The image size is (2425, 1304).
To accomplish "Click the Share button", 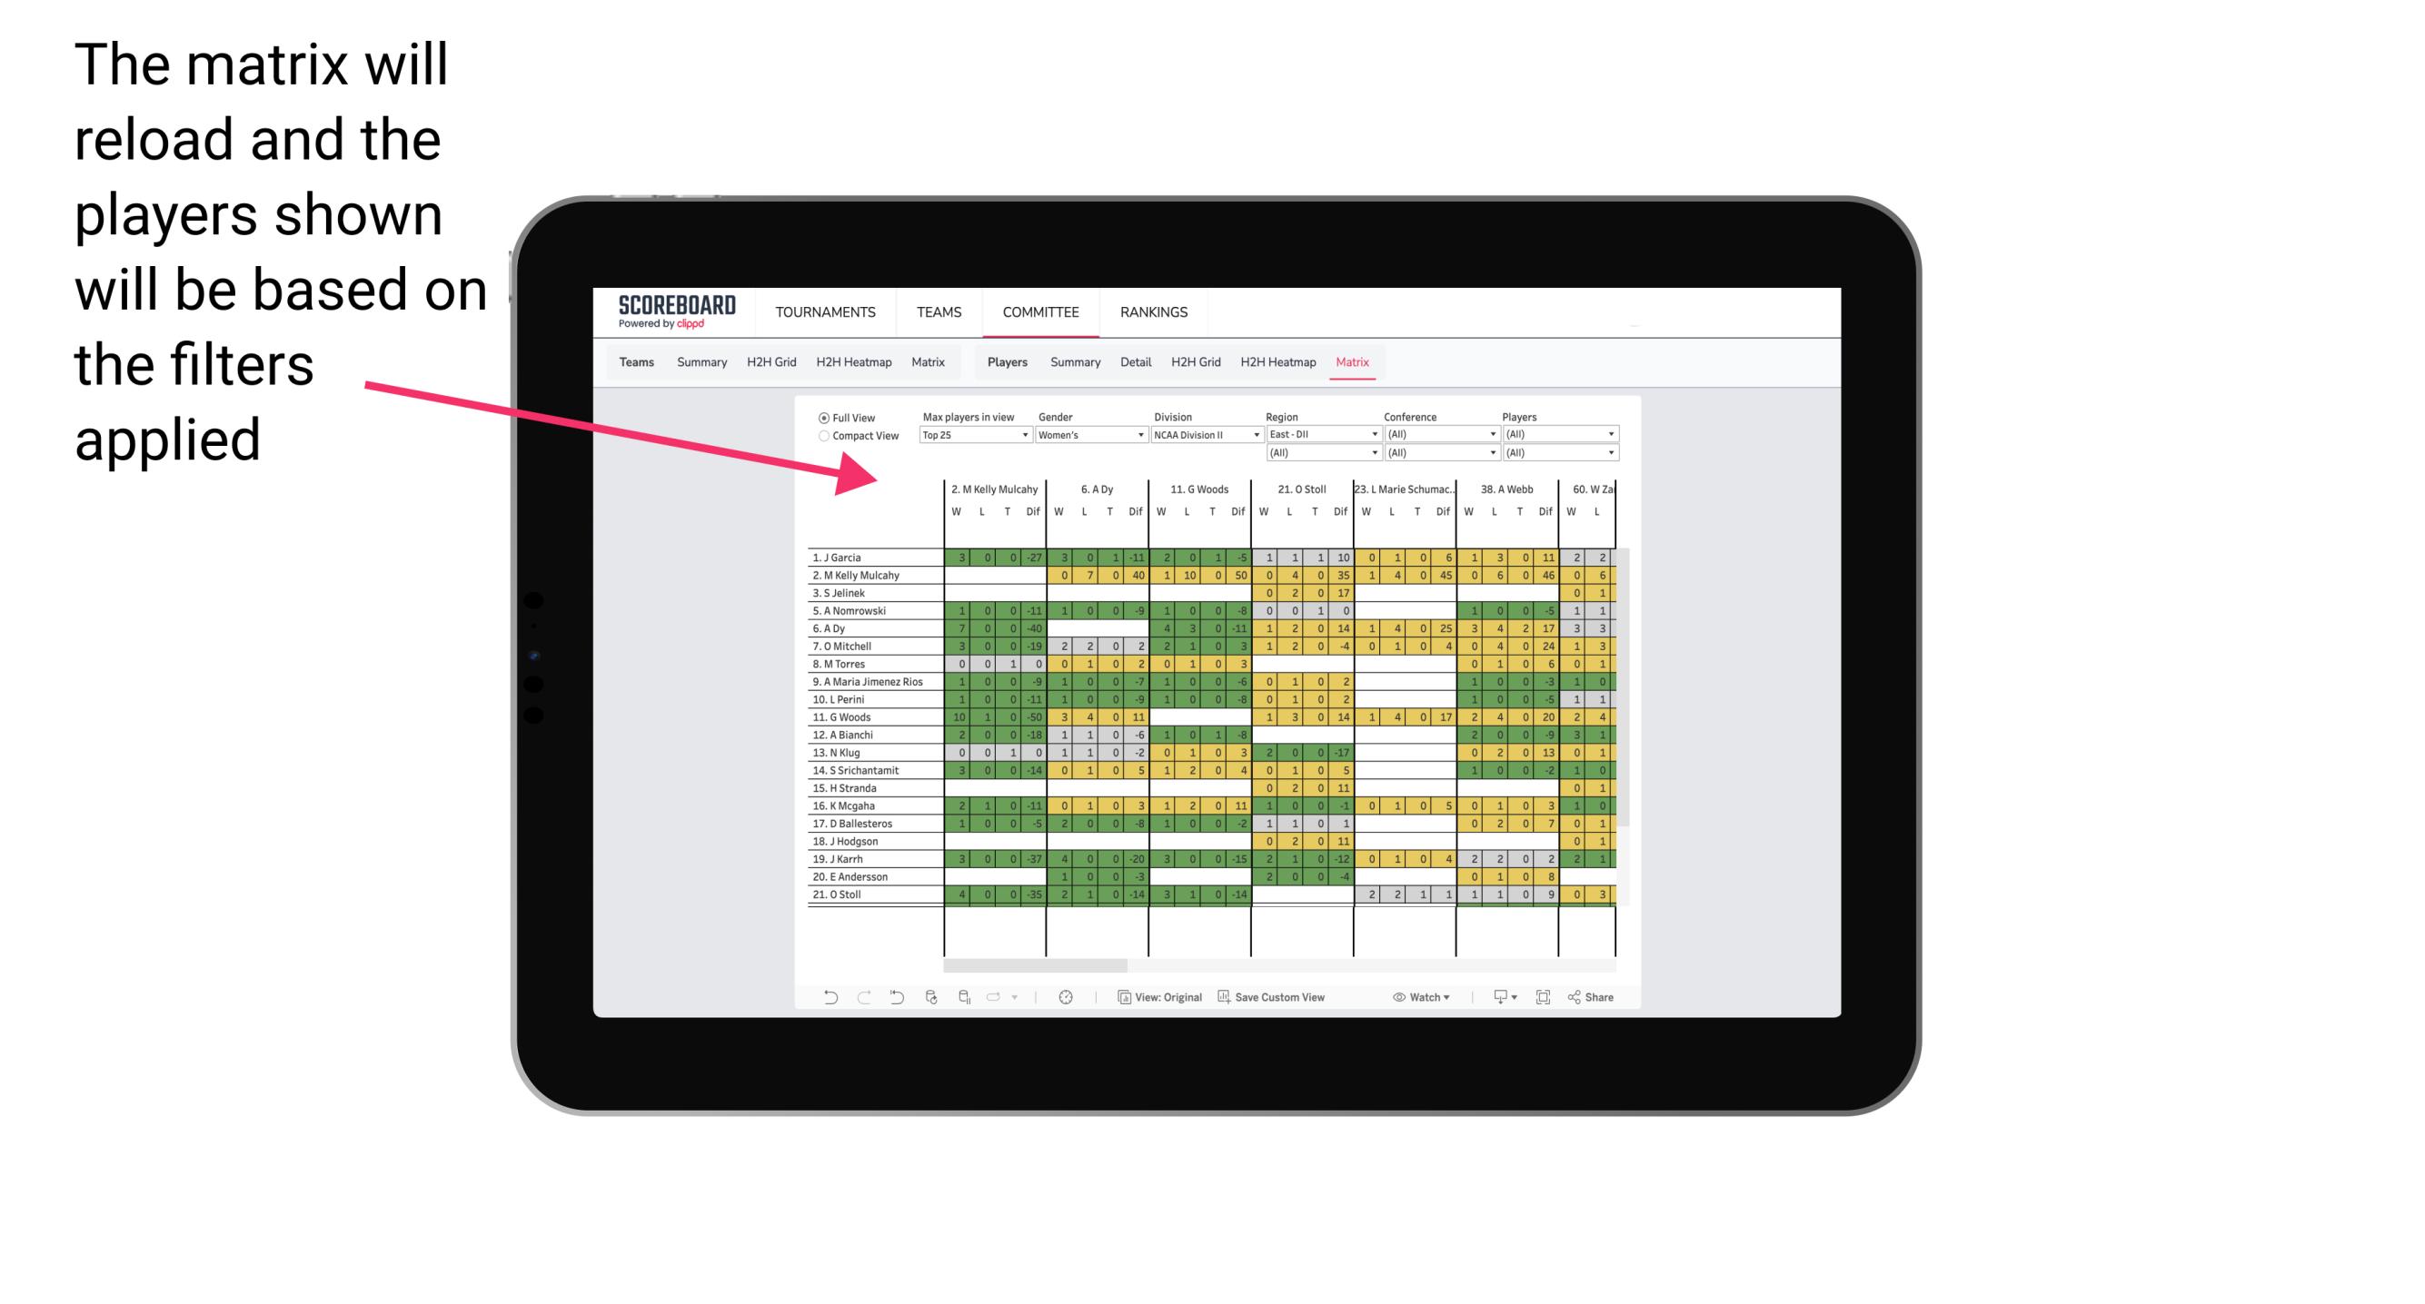I will pos(1607,997).
